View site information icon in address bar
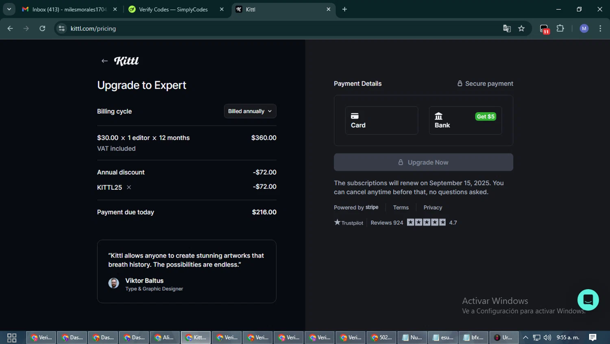The image size is (610, 344). point(62,28)
